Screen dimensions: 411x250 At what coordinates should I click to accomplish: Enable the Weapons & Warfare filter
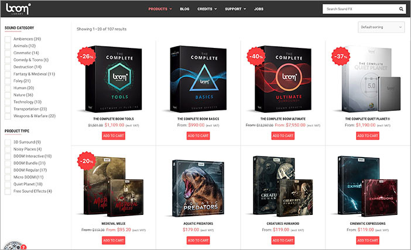[x=8, y=116]
